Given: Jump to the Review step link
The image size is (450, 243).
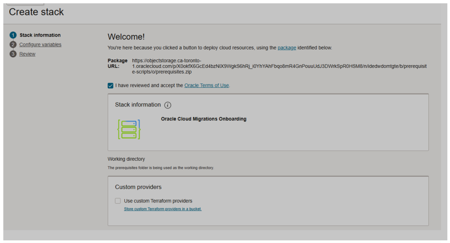Looking at the screenshot, I should [x=27, y=54].
